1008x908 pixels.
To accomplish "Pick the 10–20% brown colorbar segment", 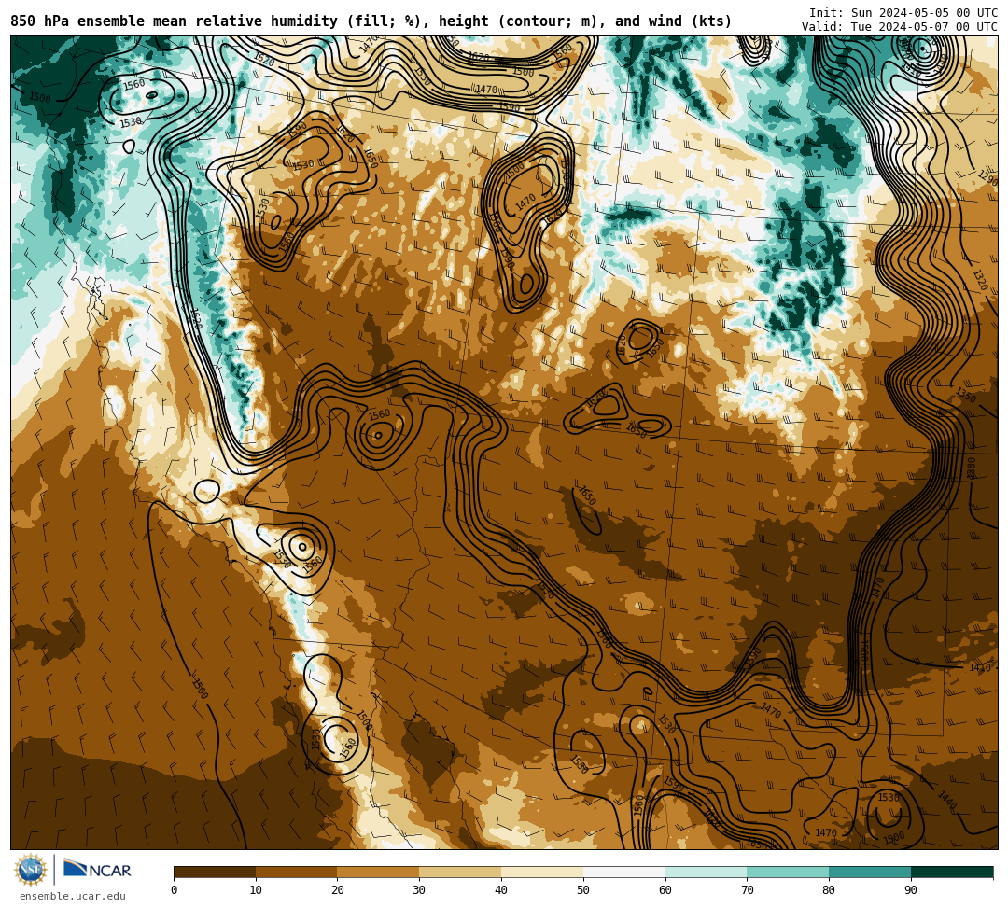I will coord(297,872).
